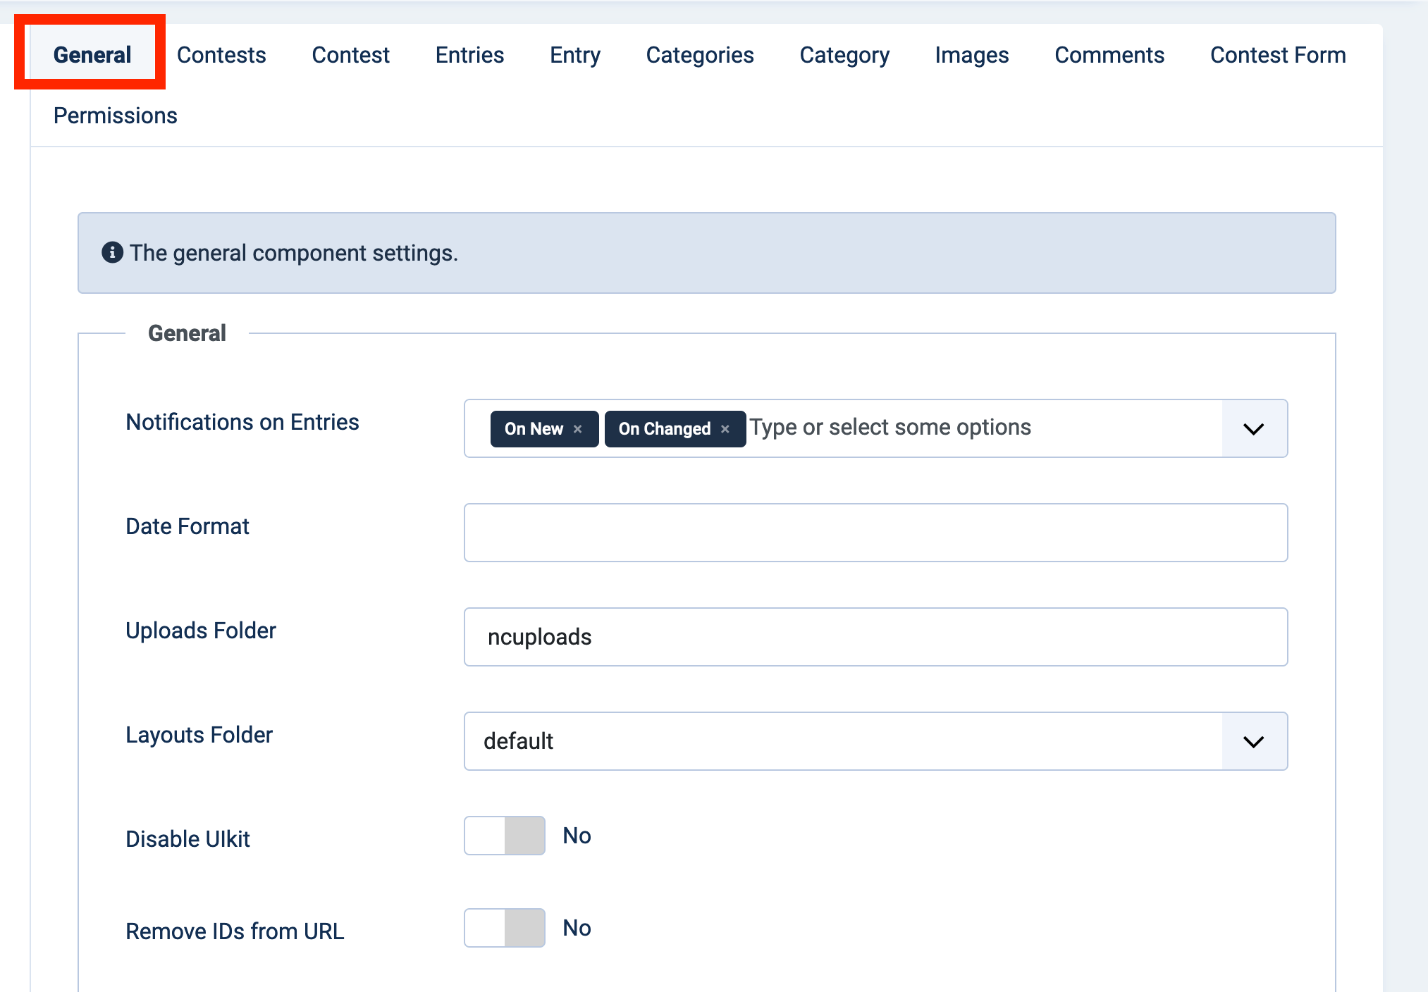Click the empty Date Format input field
Image resolution: width=1428 pixels, height=992 pixels.
875,533
